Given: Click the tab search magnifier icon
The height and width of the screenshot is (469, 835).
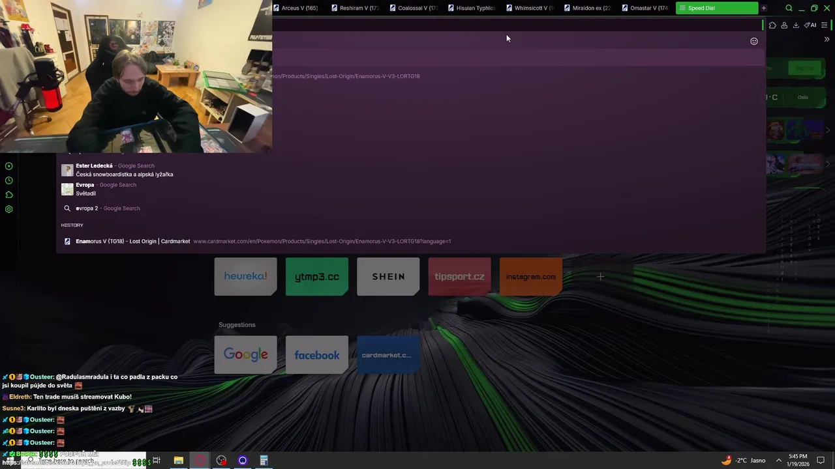Looking at the screenshot, I should pyautogui.click(x=789, y=8).
